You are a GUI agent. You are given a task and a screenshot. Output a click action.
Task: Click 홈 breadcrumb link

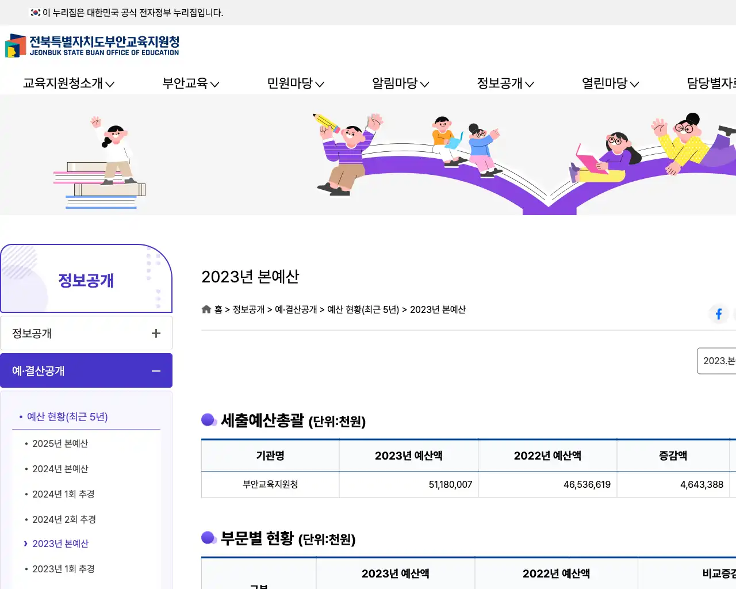click(218, 309)
